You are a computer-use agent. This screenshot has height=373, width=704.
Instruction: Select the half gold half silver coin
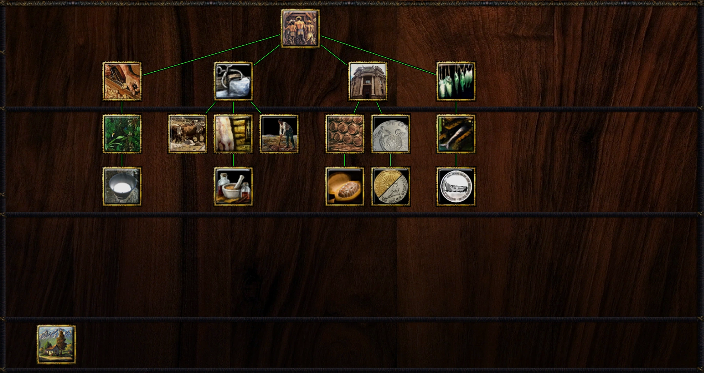[390, 186]
